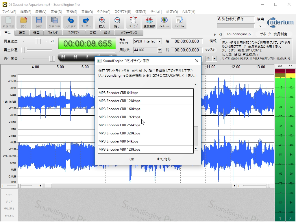Zoom out with 縮小 magnifier icon

pos(117,22)
